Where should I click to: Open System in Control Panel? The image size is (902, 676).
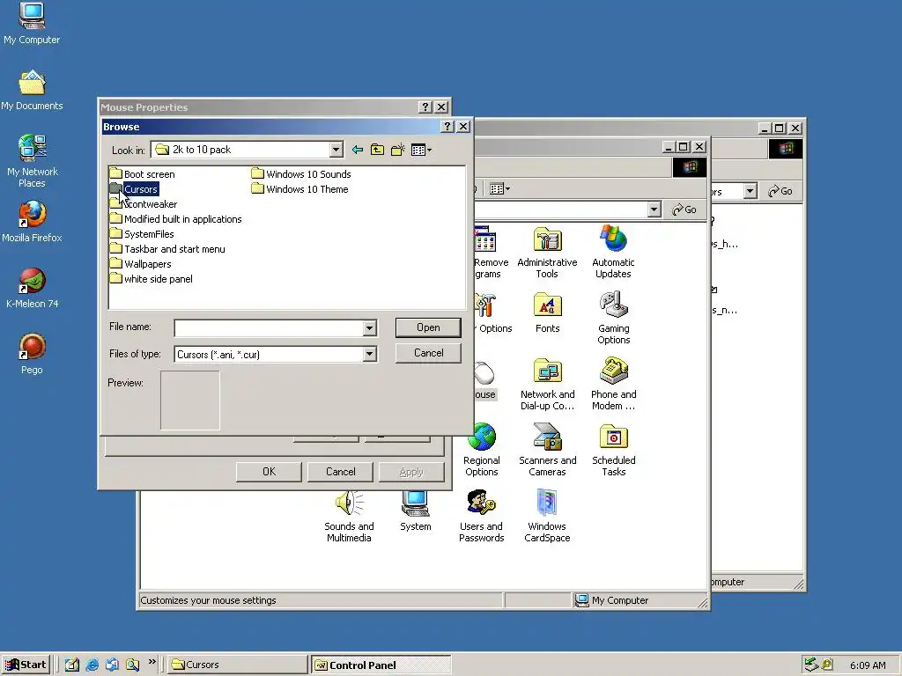tap(415, 511)
